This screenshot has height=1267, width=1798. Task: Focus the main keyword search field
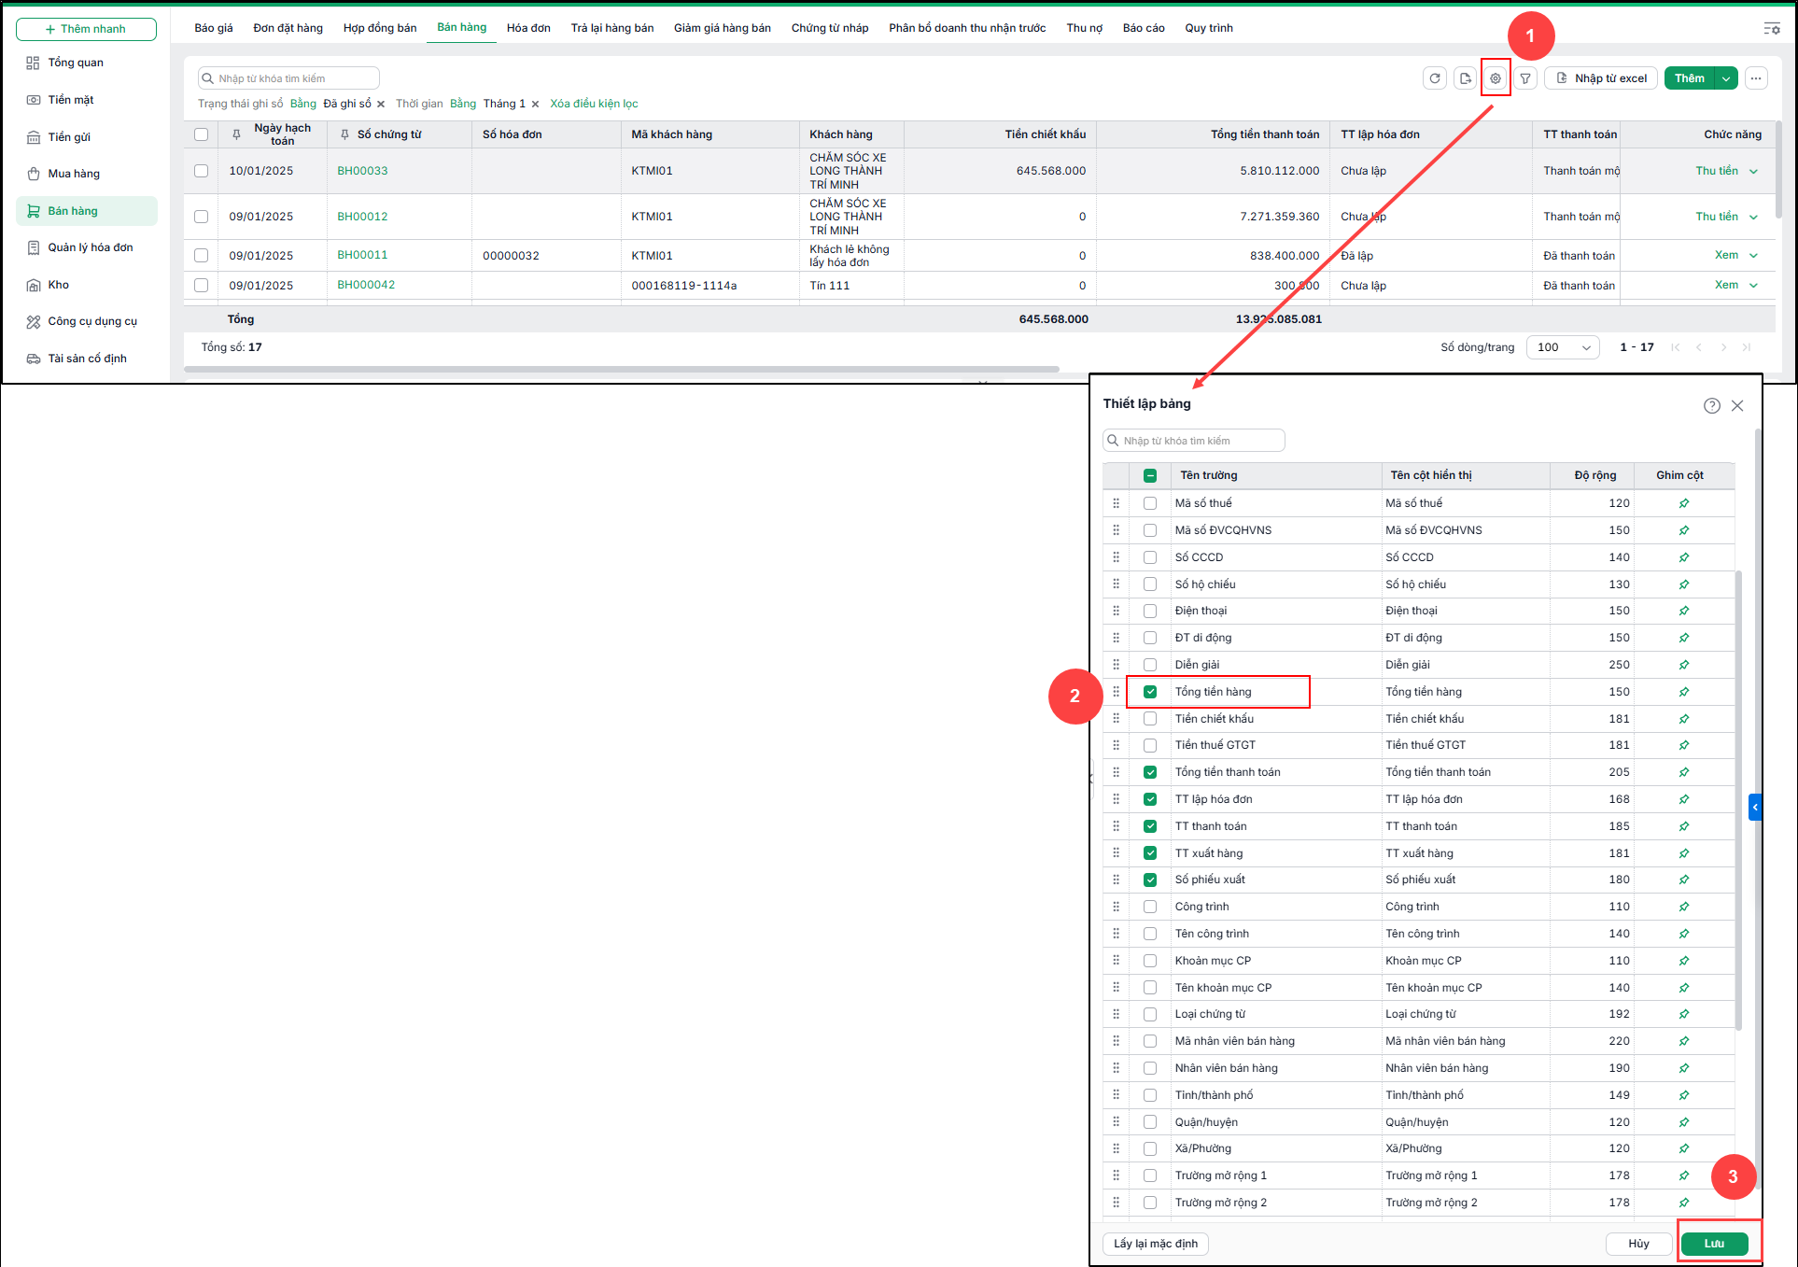click(288, 78)
